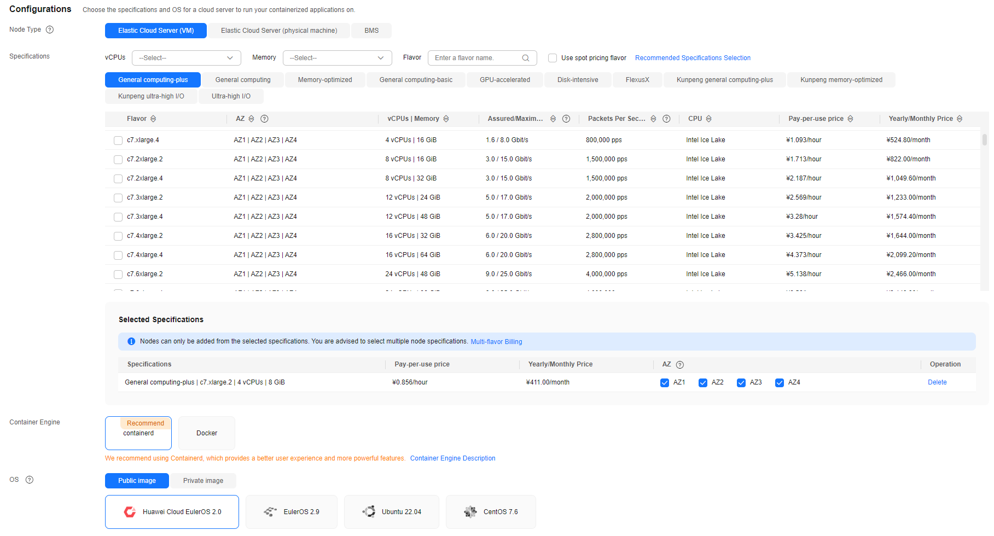Choose BMS node type

pos(371,31)
